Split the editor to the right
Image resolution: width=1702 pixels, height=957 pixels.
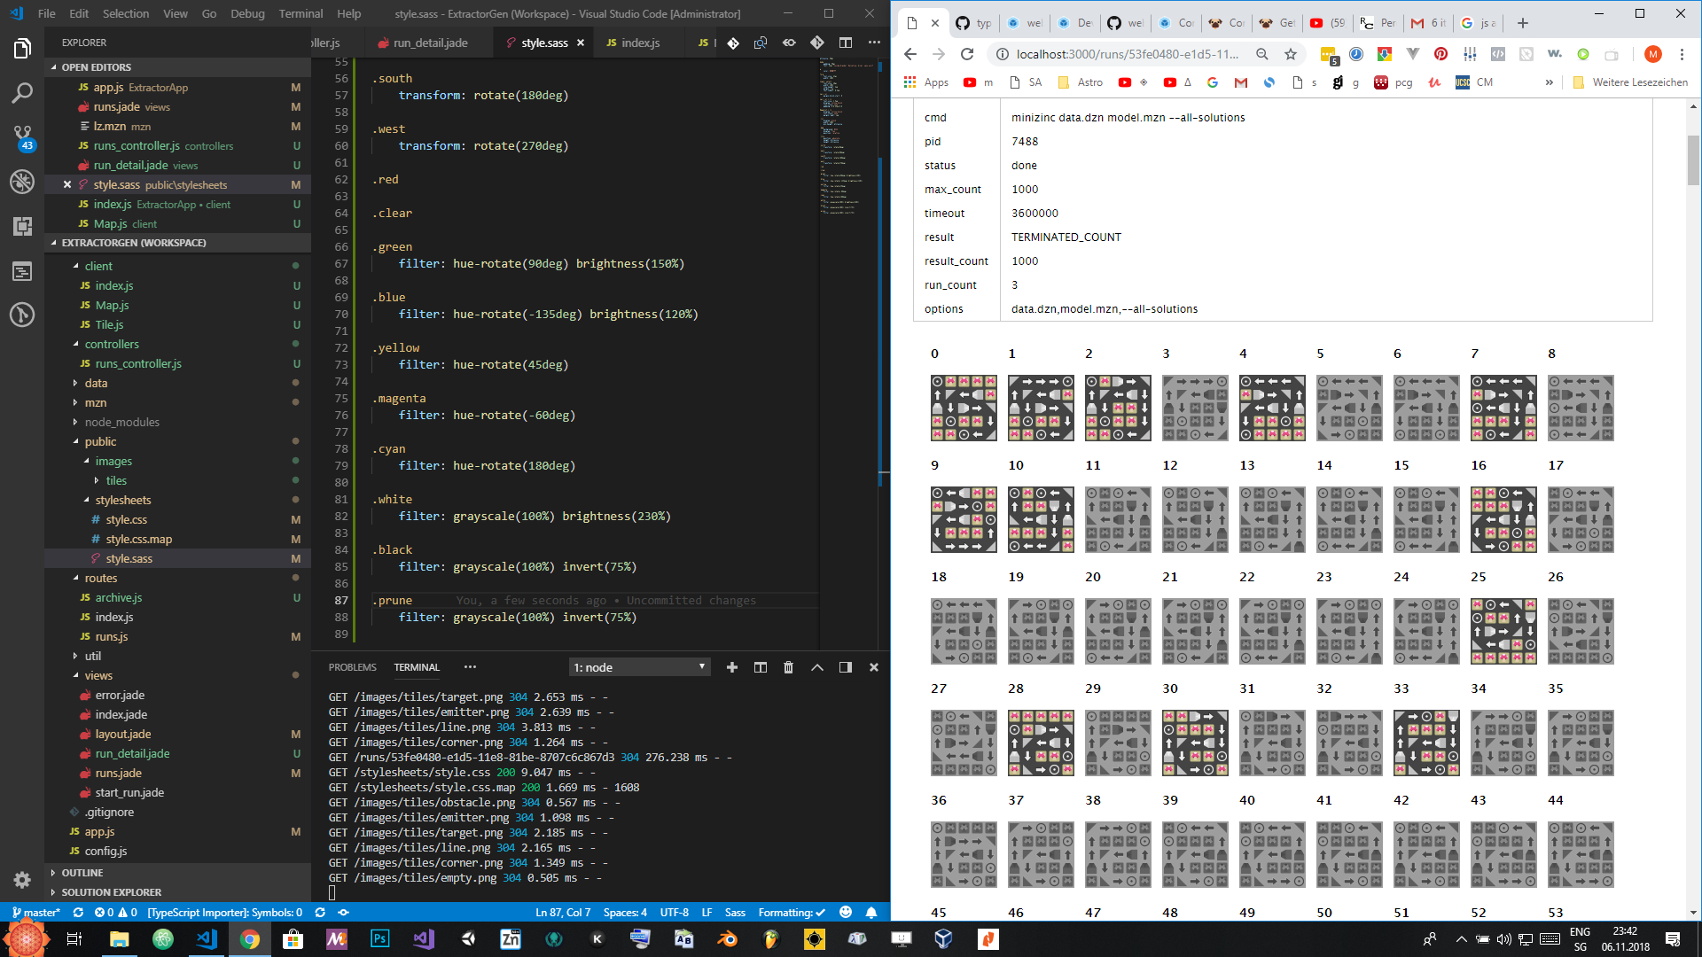pyautogui.click(x=846, y=43)
